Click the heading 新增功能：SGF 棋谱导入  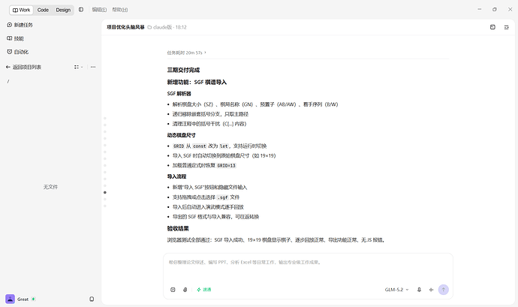[197, 83]
